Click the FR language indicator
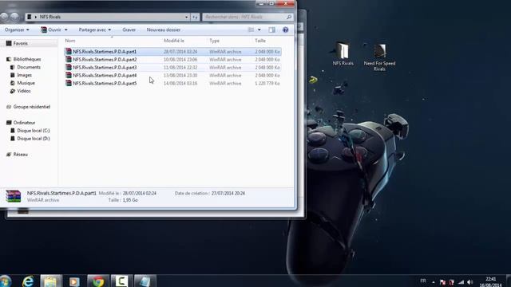511x287 pixels. coord(423,281)
